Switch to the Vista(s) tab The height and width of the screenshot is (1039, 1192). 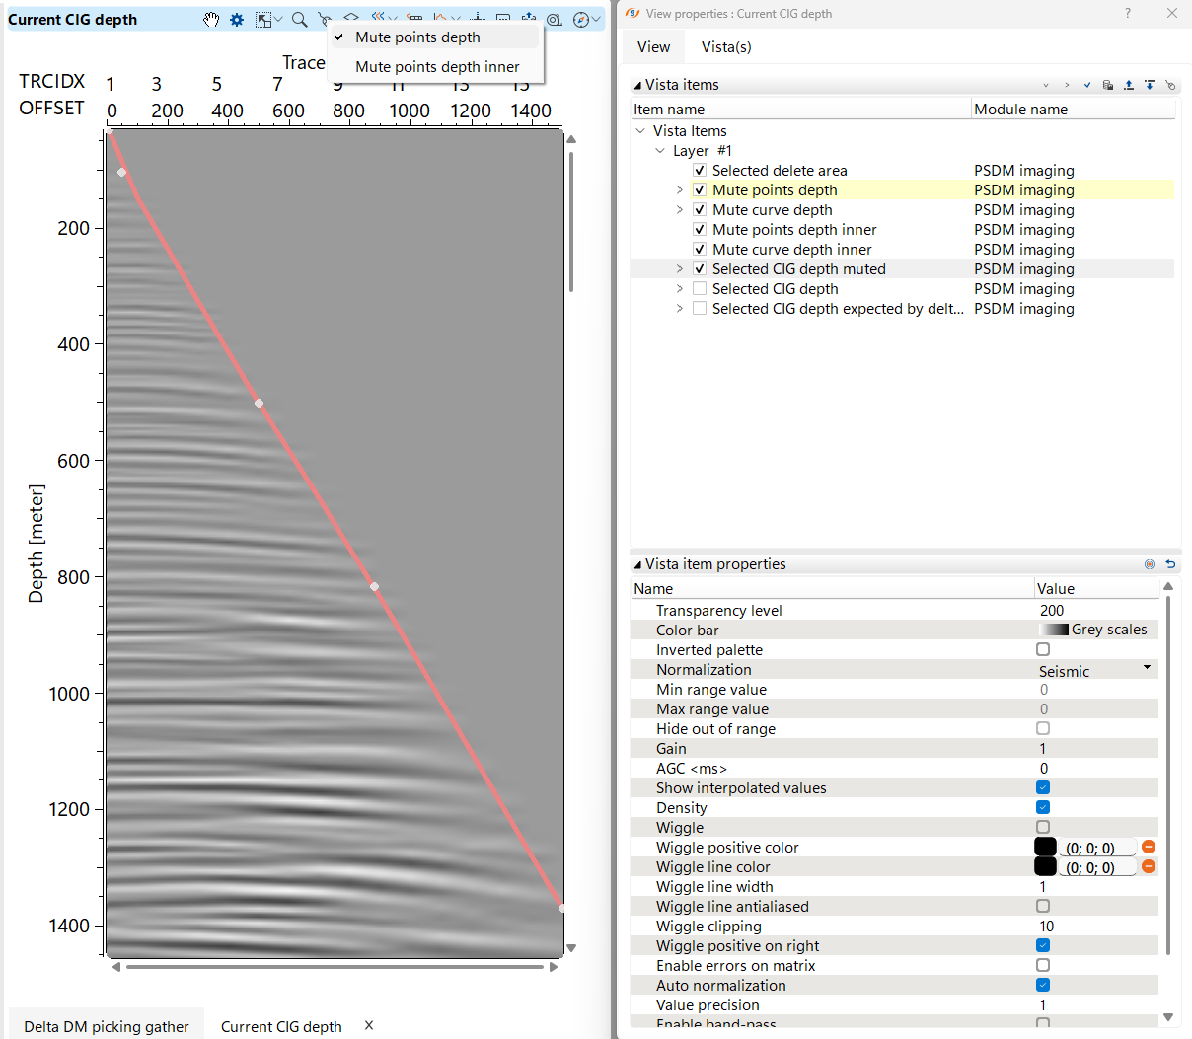[x=725, y=46]
